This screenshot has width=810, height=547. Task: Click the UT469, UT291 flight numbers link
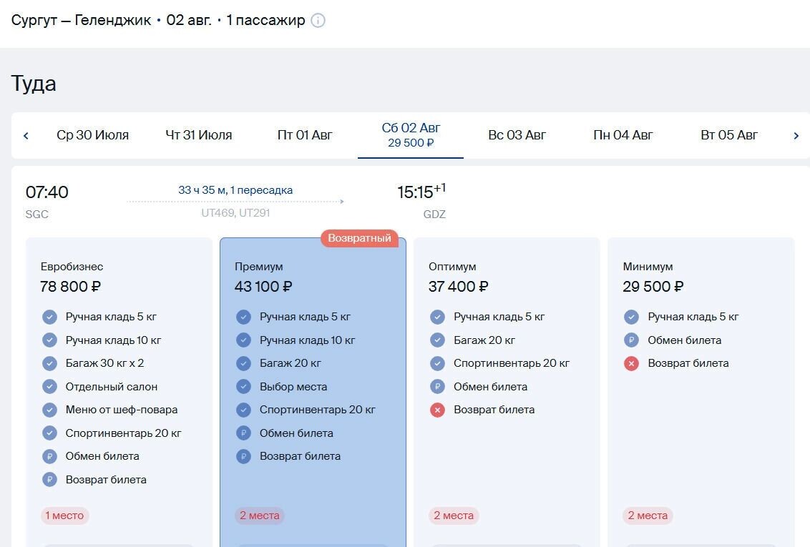tap(236, 212)
